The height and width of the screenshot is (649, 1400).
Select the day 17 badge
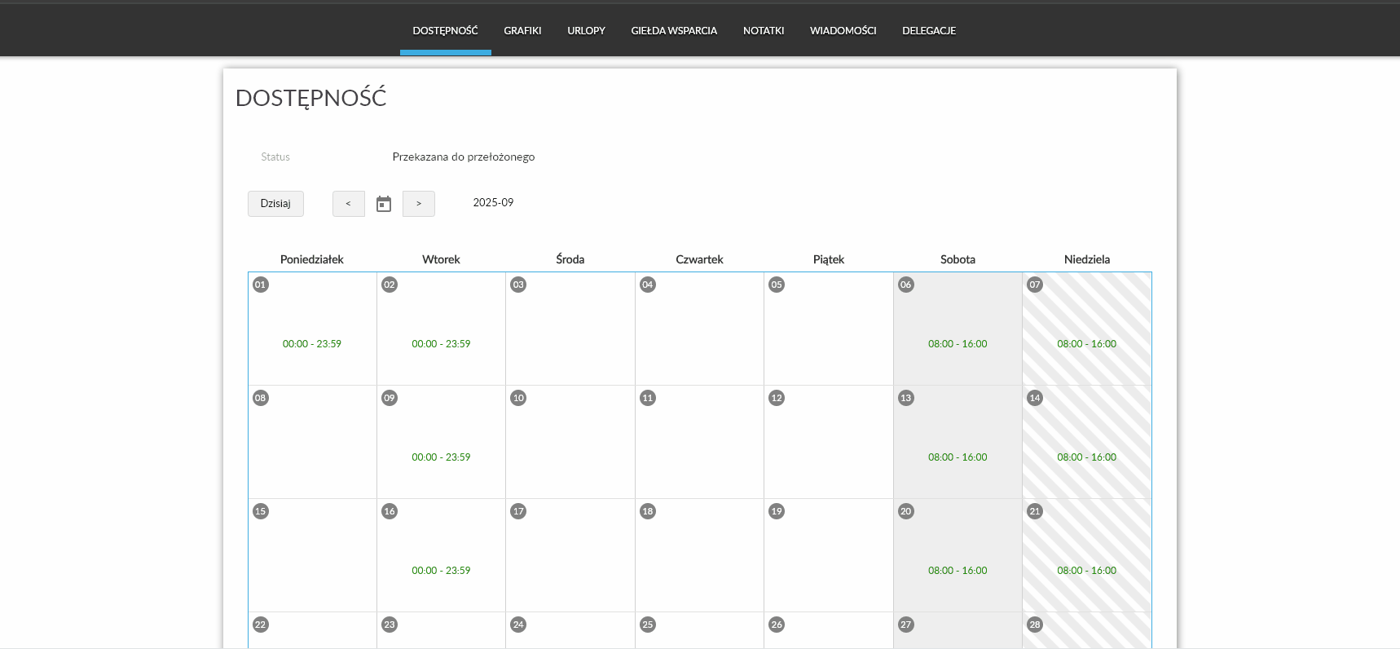[x=518, y=511]
